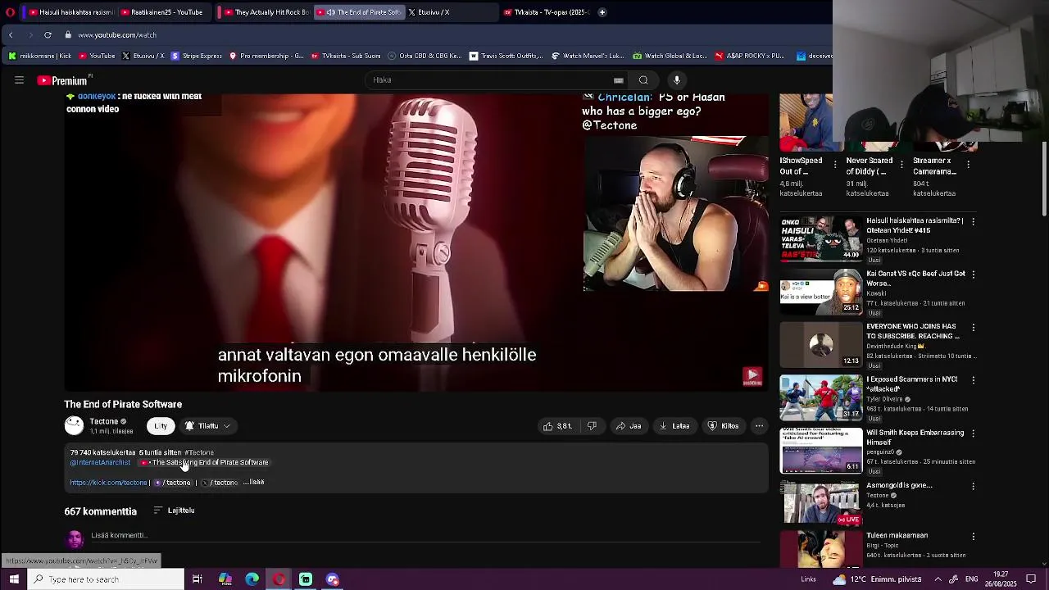The image size is (1049, 590).
Task: Focus the Haku search field
Action: pyautogui.click(x=492, y=79)
